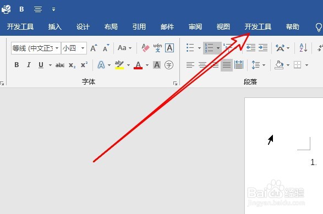Expand the font name dropdown arrow
The width and height of the screenshot is (323, 214).
57,48
